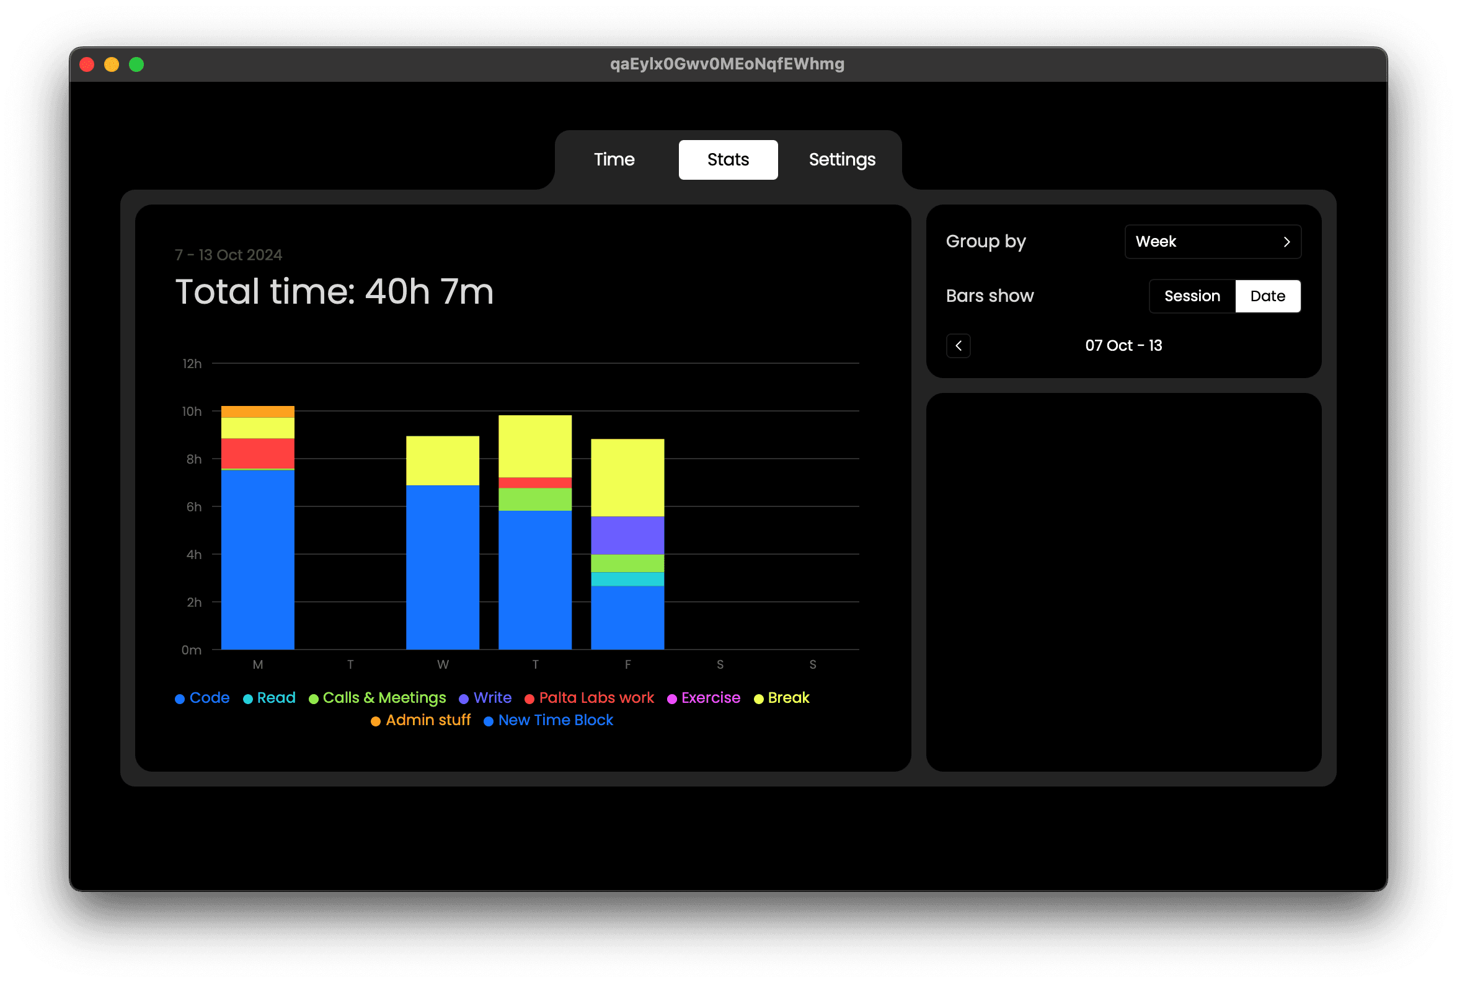Switch bars to Session mode
This screenshot has width=1457, height=983.
(x=1191, y=296)
